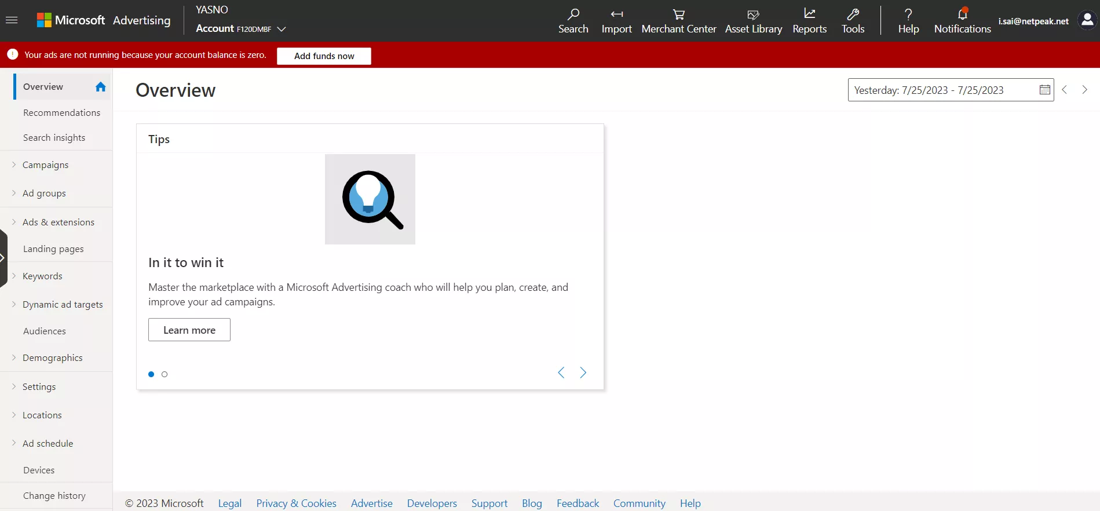This screenshot has height=511, width=1100.
Task: Expand the Keywords sidebar section
Action: coord(42,276)
